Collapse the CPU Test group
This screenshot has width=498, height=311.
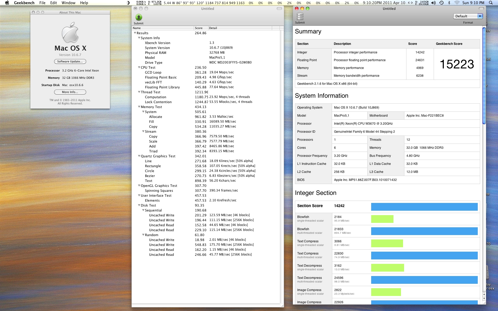click(x=139, y=67)
